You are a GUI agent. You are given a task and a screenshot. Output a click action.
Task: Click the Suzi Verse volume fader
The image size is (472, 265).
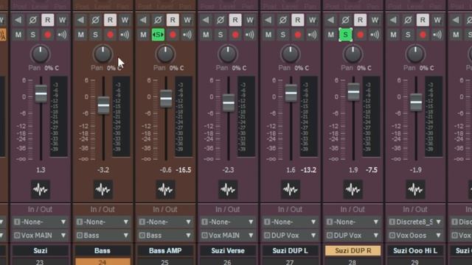(x=229, y=103)
